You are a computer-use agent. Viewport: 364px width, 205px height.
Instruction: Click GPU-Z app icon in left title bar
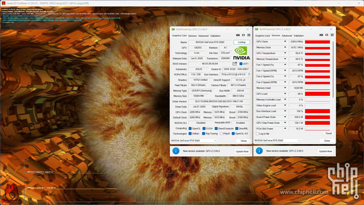pos(173,29)
